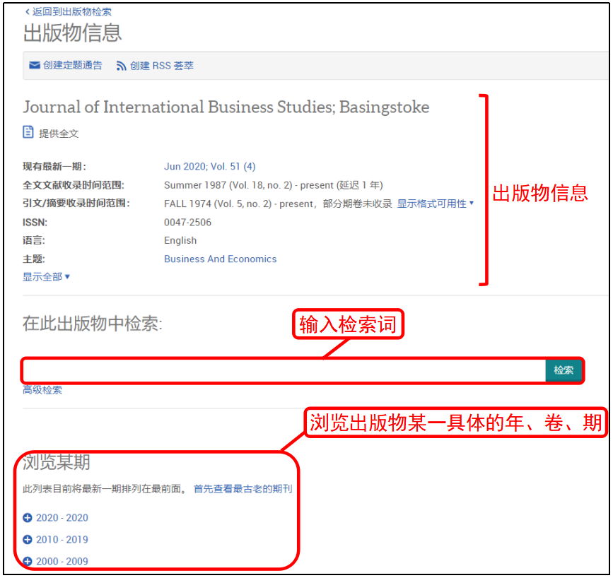This screenshot has width=613, height=578.
Task: Click the 创建定题通告 text link
Action: [72, 66]
